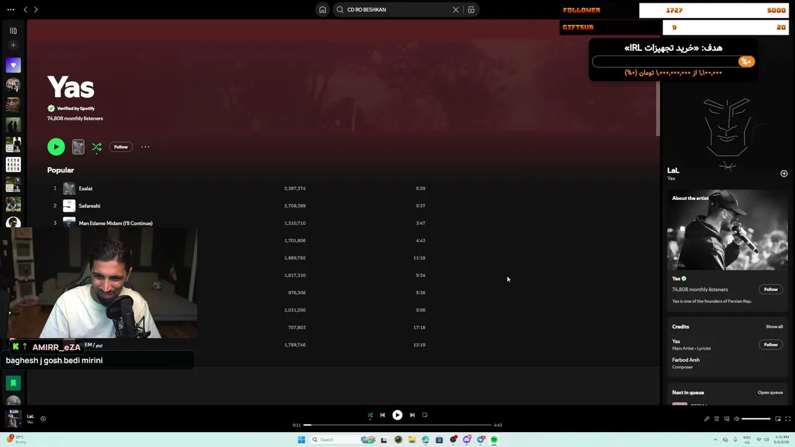Open the now-playing album cover in bottom bar

[x=13, y=418]
